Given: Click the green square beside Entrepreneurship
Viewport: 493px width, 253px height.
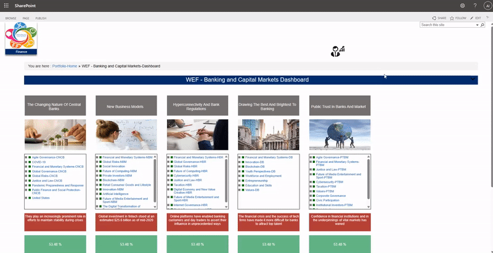Looking at the screenshot, I should coord(243,181).
